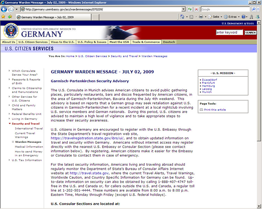The image size is (262, 209).
Task: Open Visas to the U.S. tab
Action: coord(63,42)
